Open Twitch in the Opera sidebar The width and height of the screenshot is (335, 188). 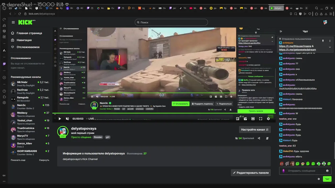point(4,64)
